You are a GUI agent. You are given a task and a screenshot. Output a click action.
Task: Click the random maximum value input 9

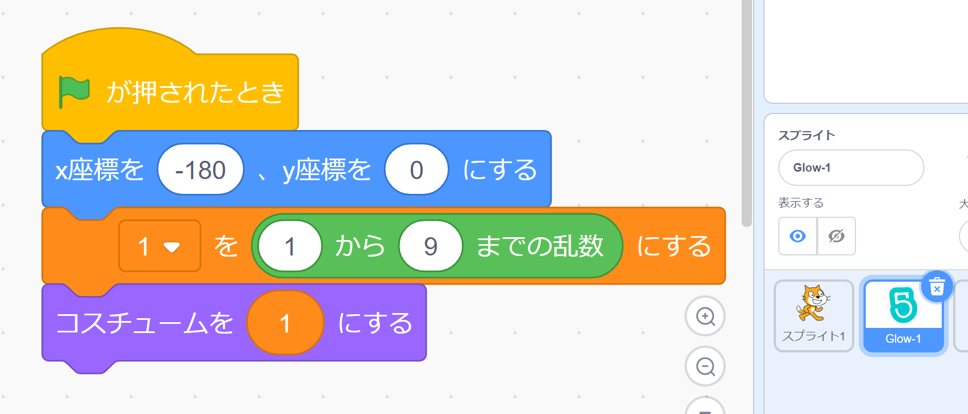tap(430, 246)
